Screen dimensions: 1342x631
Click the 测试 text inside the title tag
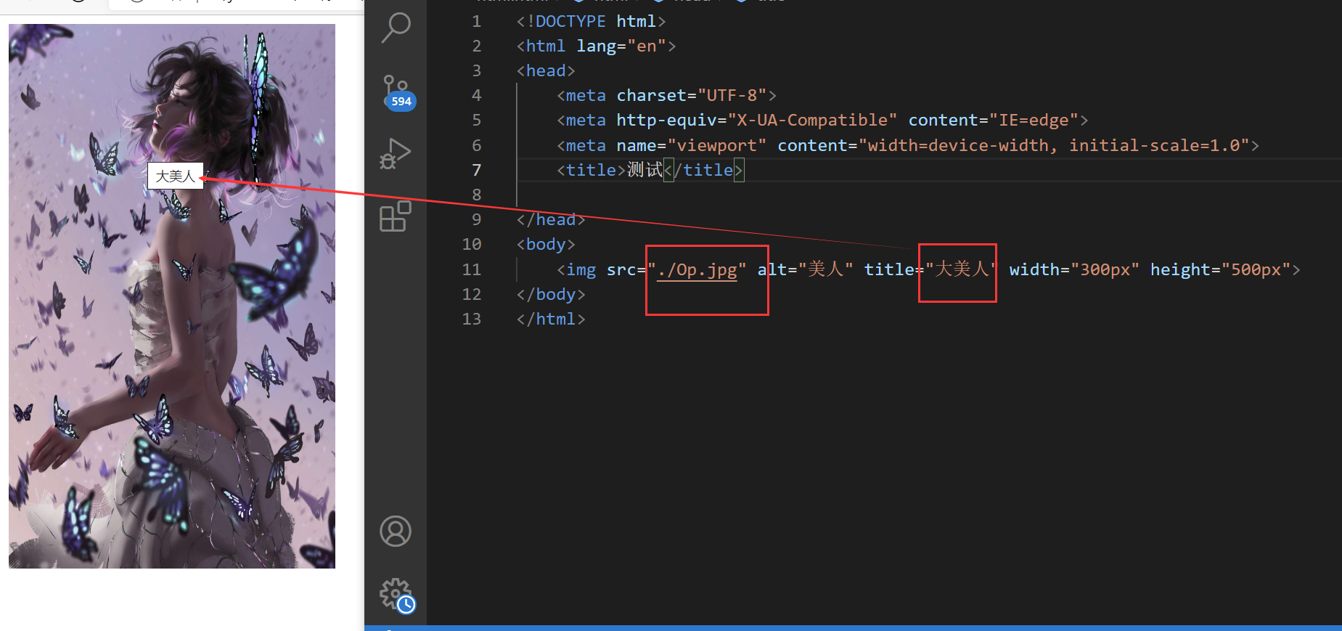pyautogui.click(x=645, y=170)
